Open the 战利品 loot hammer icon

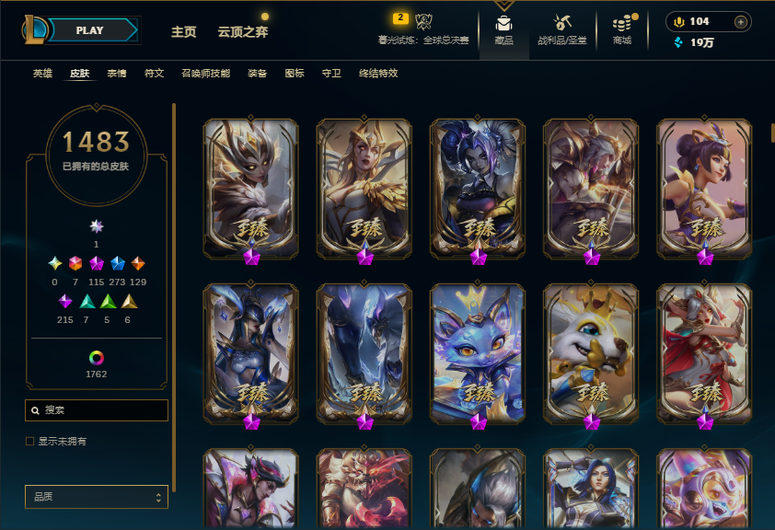(562, 22)
